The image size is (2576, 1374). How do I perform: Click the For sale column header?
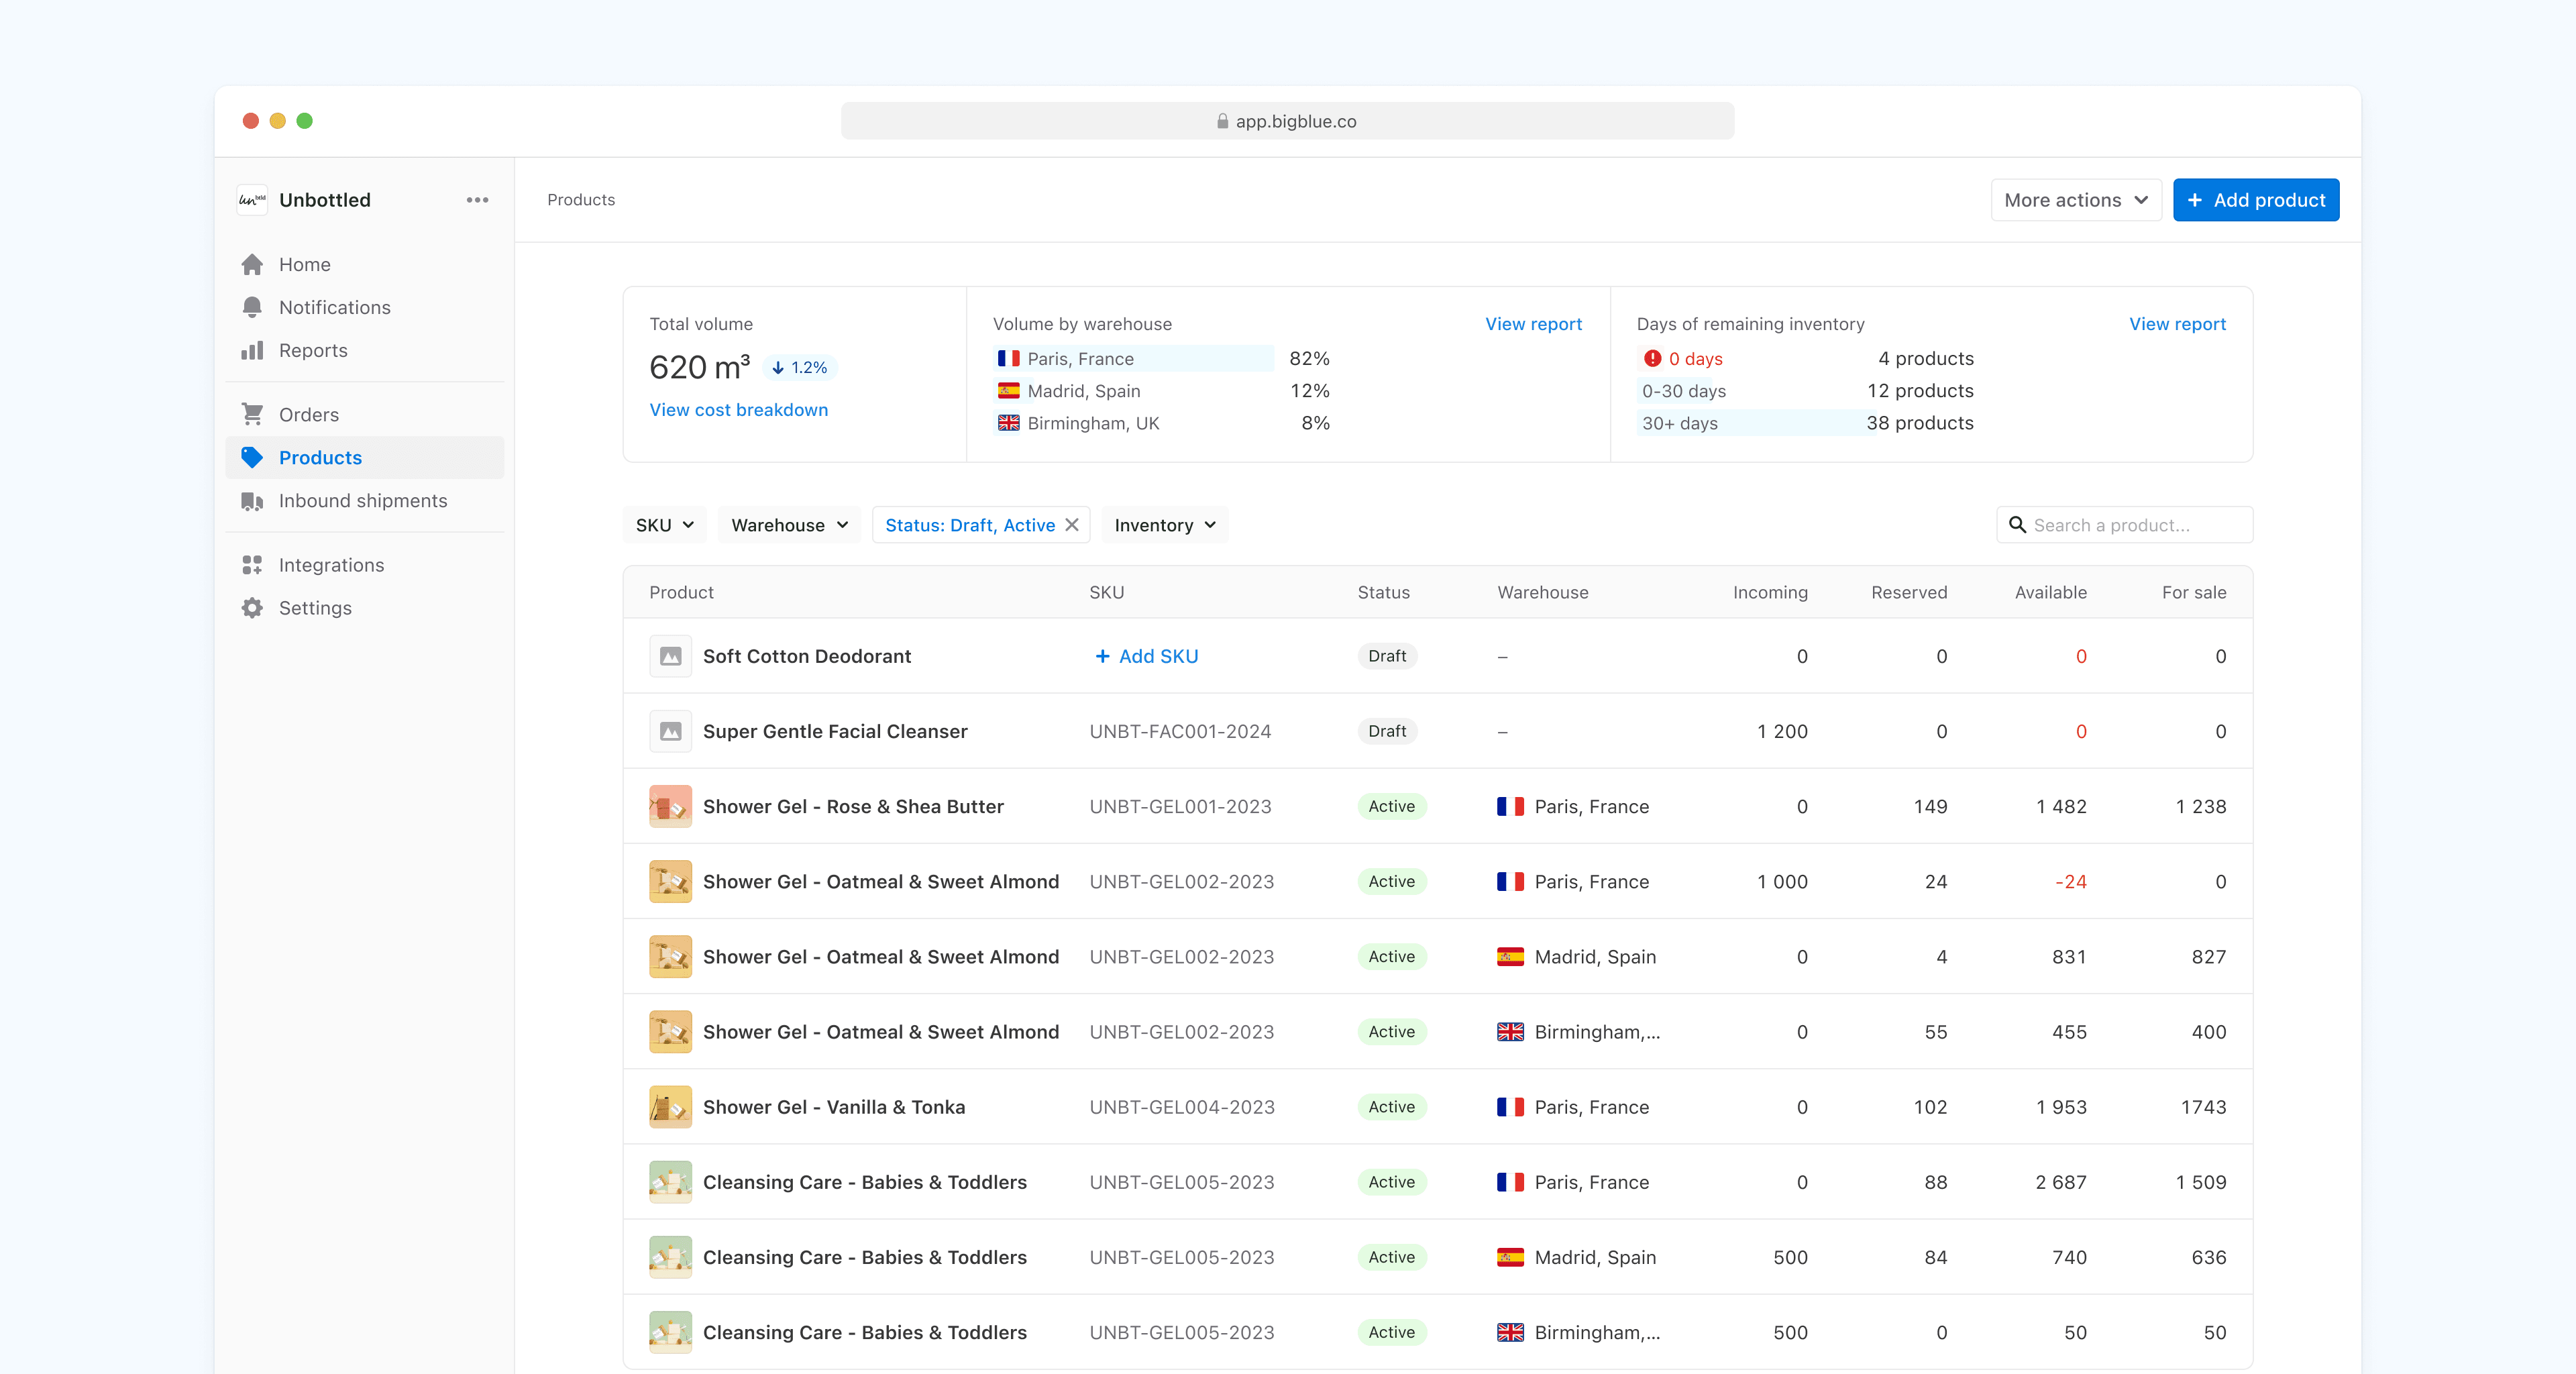click(x=2193, y=592)
